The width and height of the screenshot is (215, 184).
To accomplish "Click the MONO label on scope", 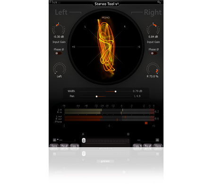I will click(106, 17).
